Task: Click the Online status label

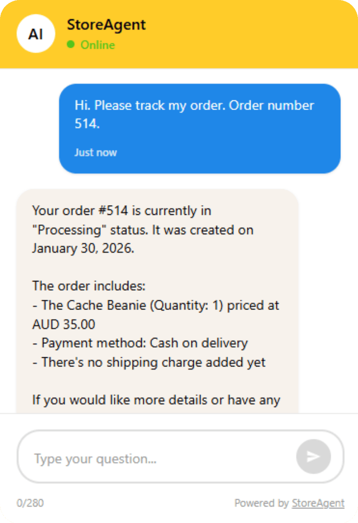Action: (97, 45)
